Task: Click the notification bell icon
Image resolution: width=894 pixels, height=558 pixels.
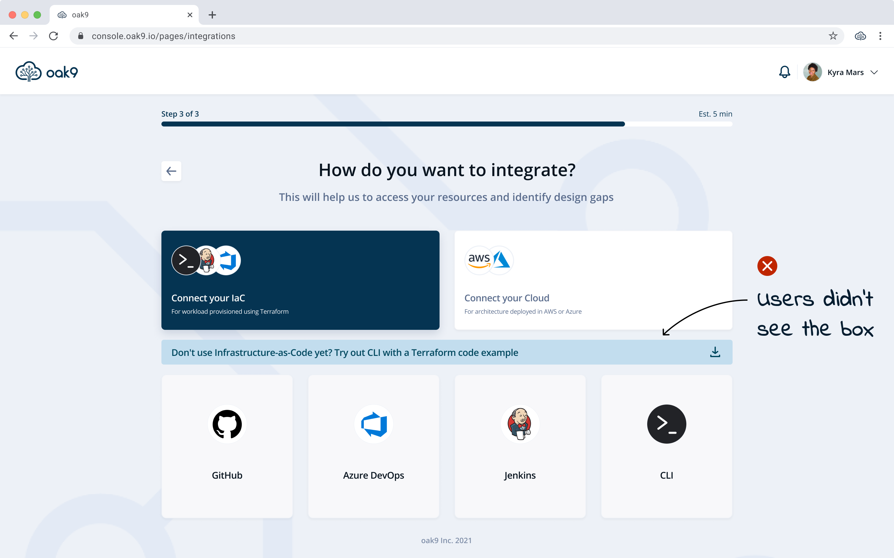Action: pos(784,72)
